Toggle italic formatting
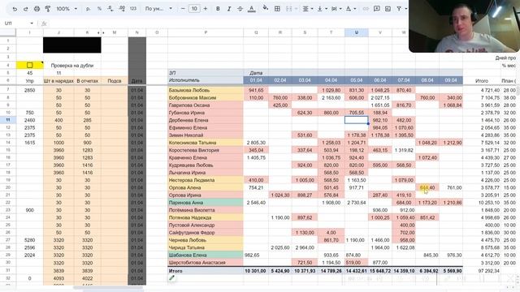 pos(229,9)
